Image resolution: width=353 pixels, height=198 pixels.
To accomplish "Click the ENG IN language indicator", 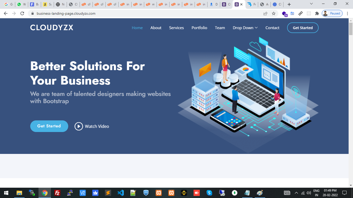I will pos(316,193).
